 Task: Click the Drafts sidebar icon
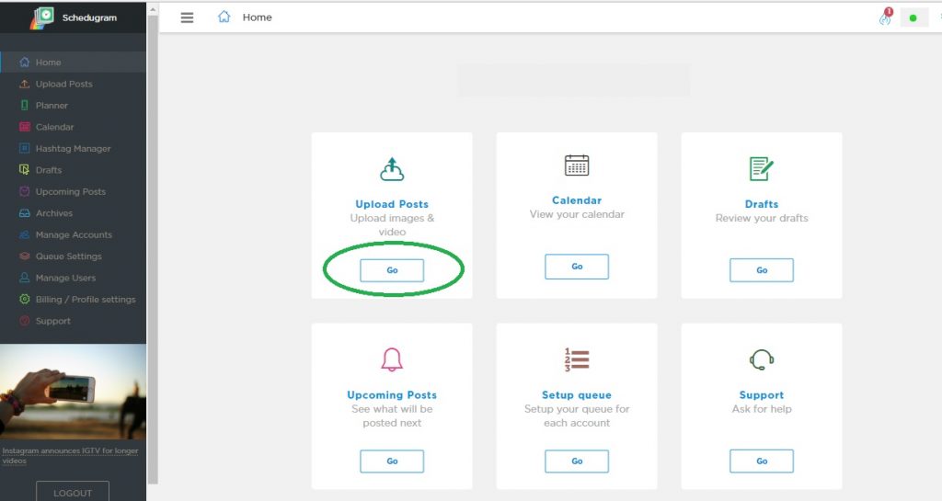[x=25, y=170]
